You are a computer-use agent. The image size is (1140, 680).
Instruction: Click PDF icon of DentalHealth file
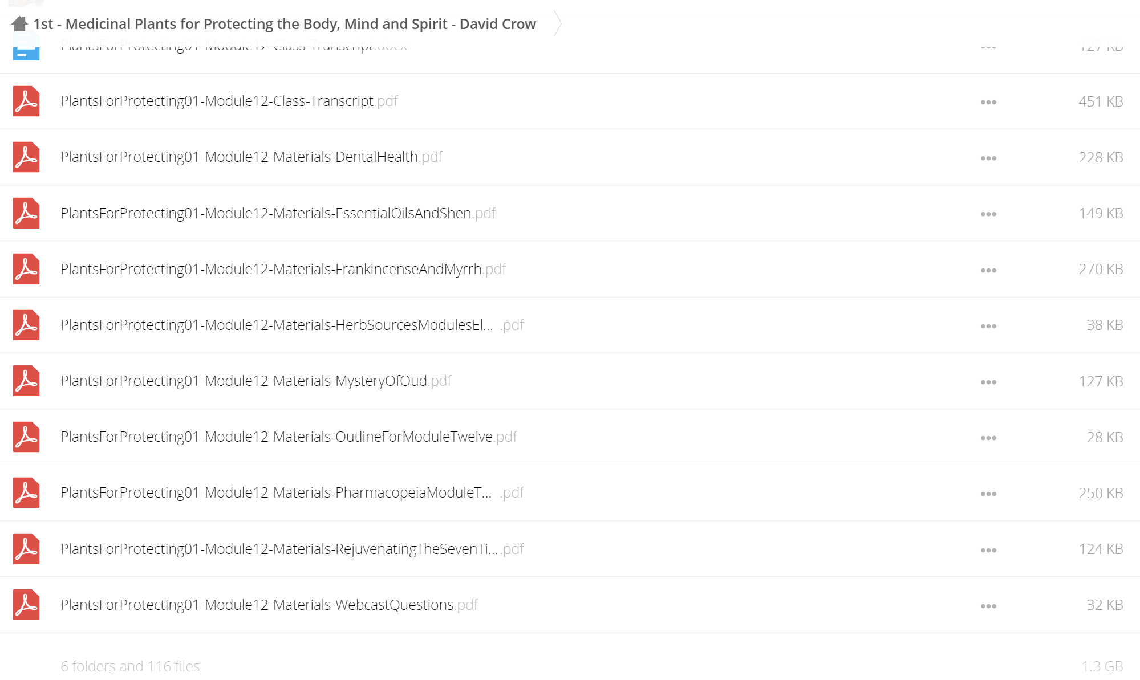click(26, 157)
